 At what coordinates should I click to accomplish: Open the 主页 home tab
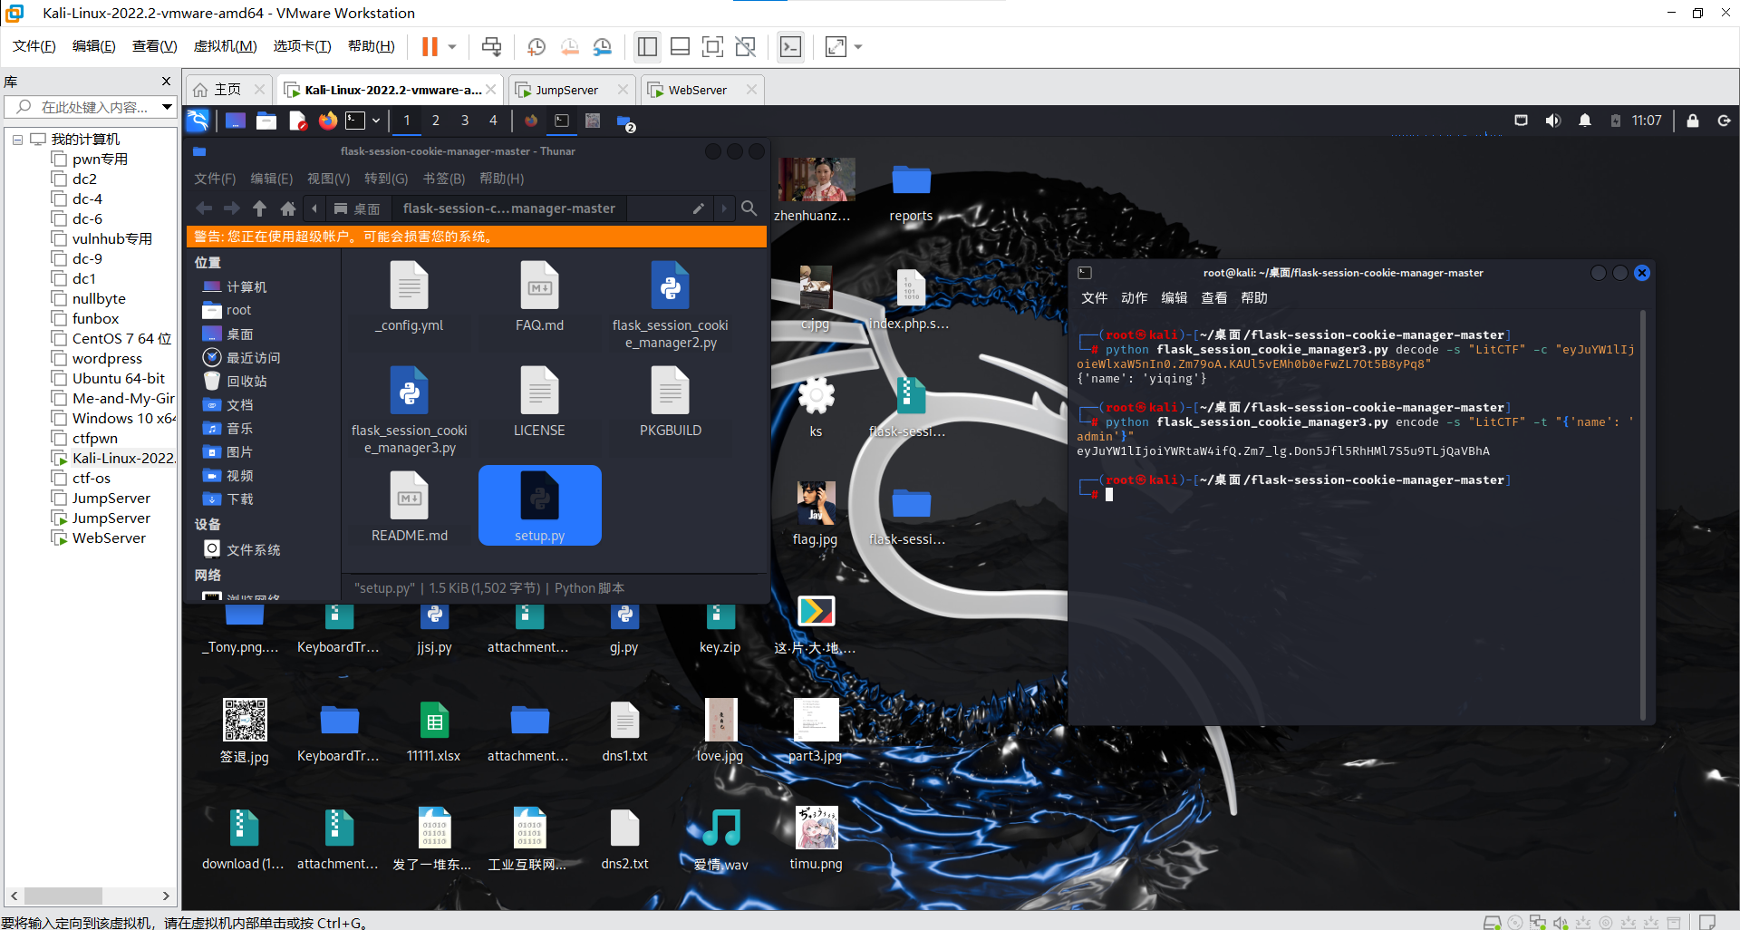click(227, 90)
